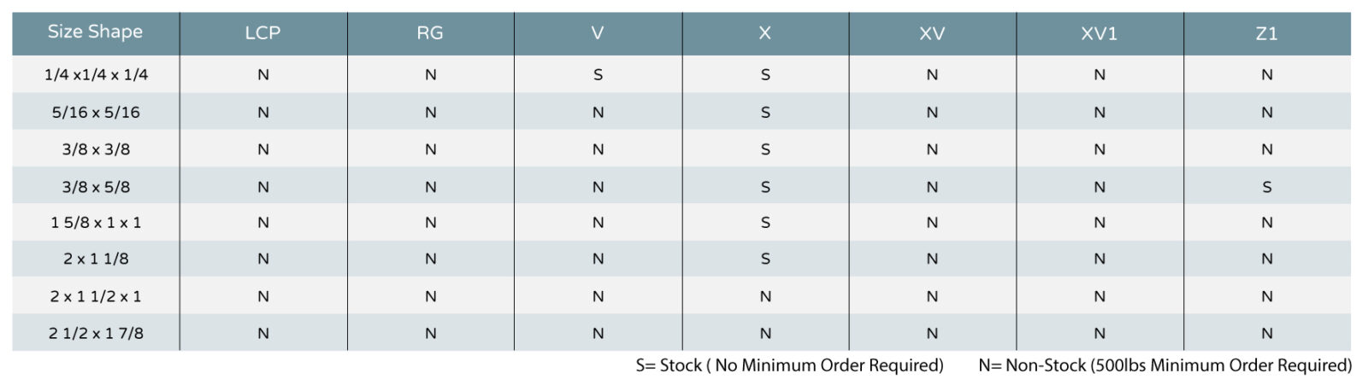The width and height of the screenshot is (1368, 385).
Task: Select the LCP column header
Action: [x=262, y=32]
